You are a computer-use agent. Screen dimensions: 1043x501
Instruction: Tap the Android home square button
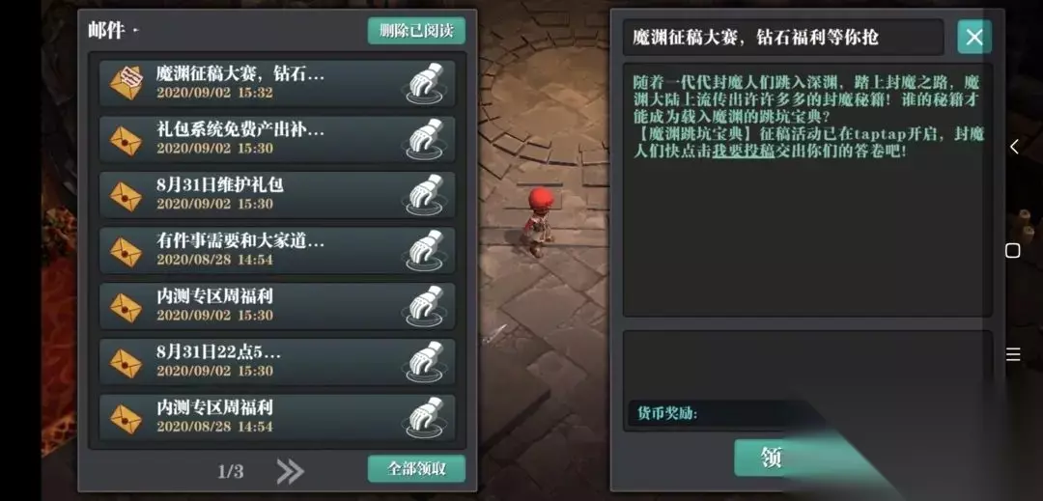(1012, 250)
